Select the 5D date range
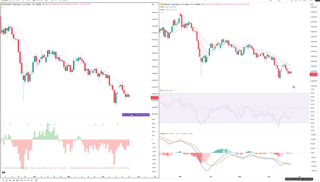320x182 pixels. 6,180
